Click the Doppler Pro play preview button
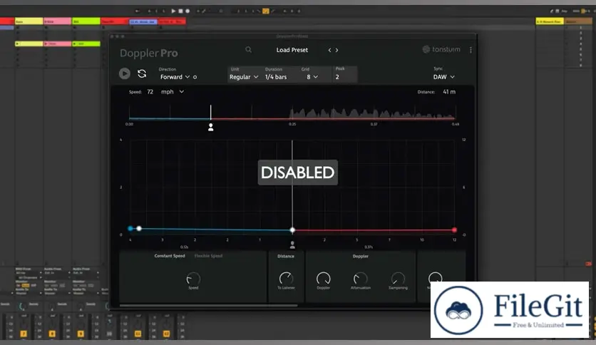Image resolution: width=596 pixels, height=345 pixels. [x=124, y=73]
